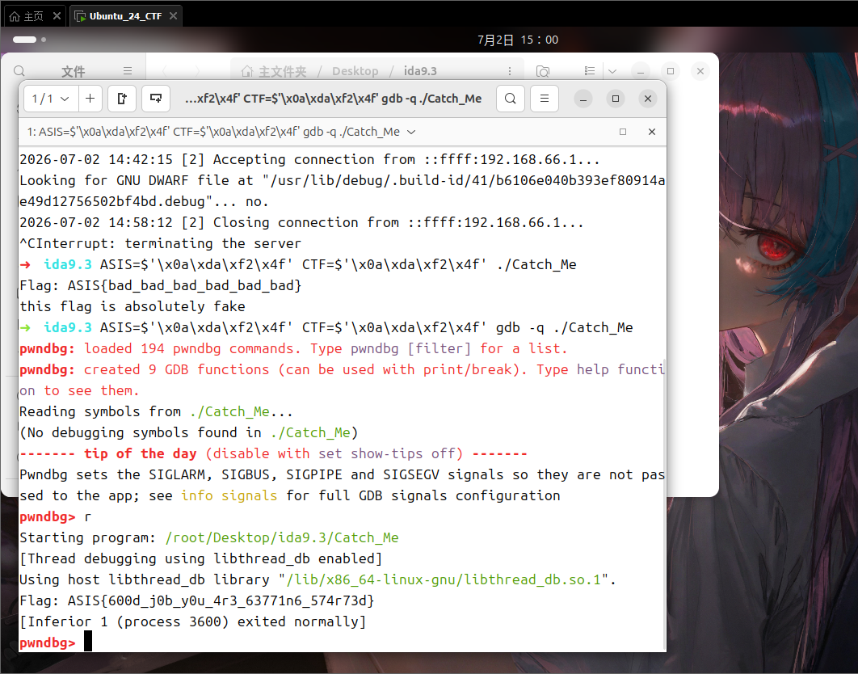Viewport: 858px width, 674px height.
Task: Open the Files path bar options menu
Action: click(x=510, y=71)
